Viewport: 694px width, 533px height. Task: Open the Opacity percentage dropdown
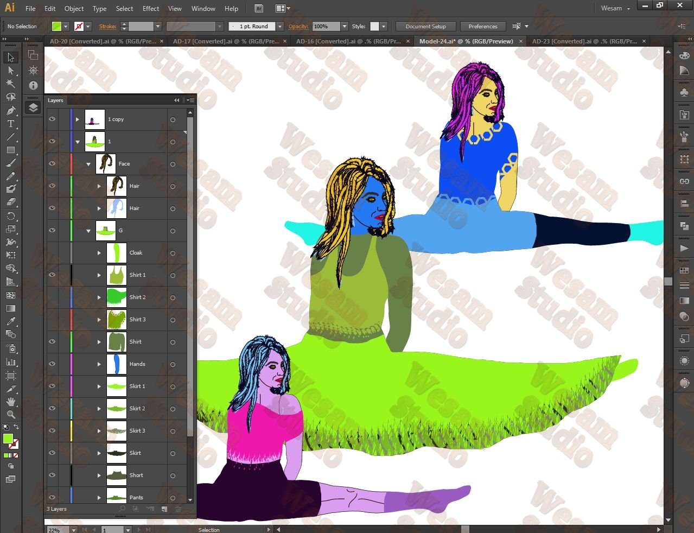(x=345, y=26)
